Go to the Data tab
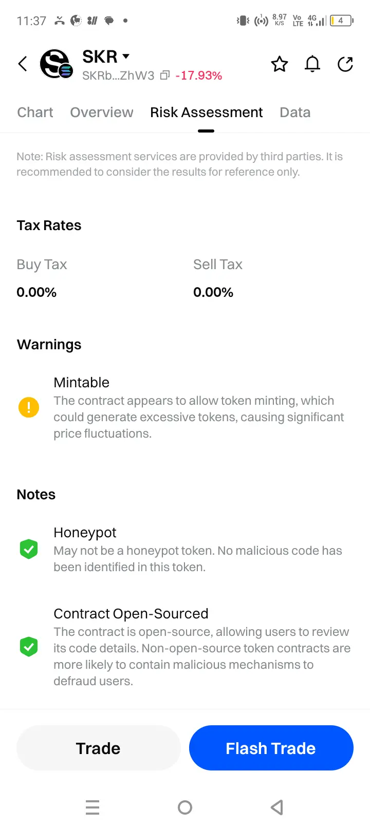370x828 pixels. tap(295, 112)
